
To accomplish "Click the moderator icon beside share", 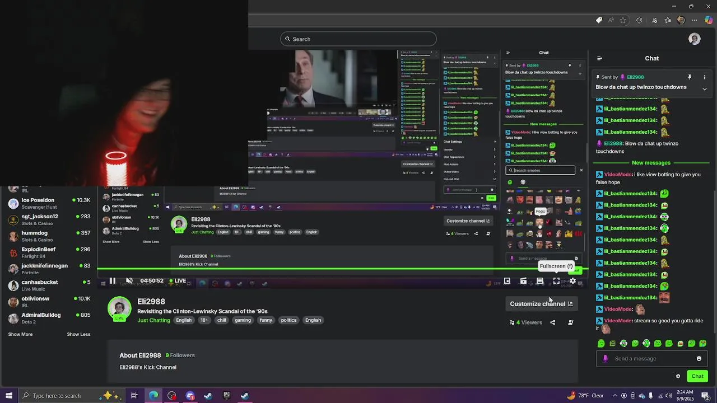I will point(570,322).
